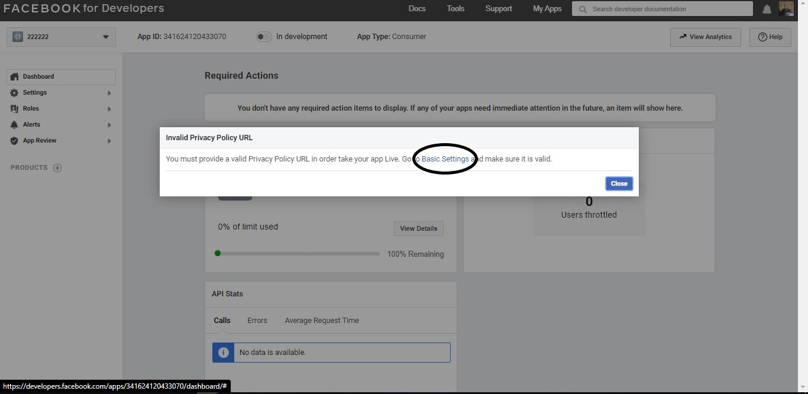The height and width of the screenshot is (394, 808).
Task: Click the Alerts bell icon in sidebar
Action: [15, 125]
